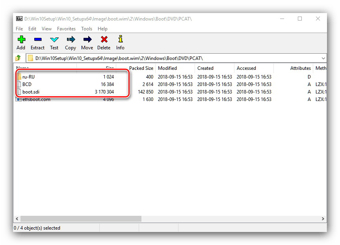Viewport: 340px width, 245px height.
Task: Go up one folder level icon
Action: tap(19, 58)
